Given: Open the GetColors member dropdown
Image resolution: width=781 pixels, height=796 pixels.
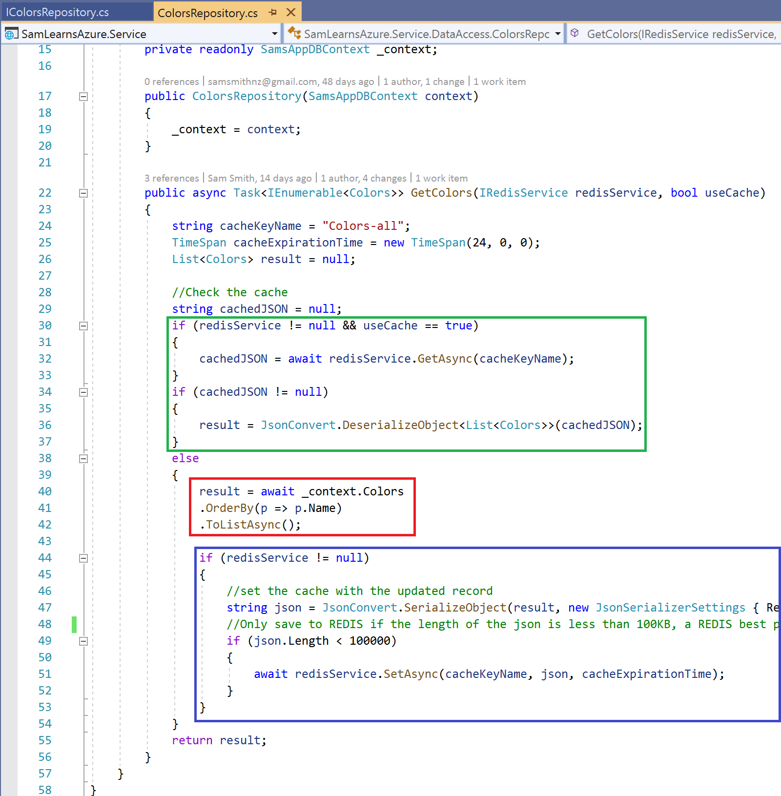Looking at the screenshot, I should tap(681, 34).
